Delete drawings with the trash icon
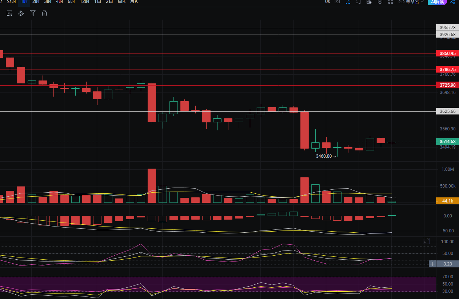The height and width of the screenshot is (299, 459). point(44,13)
